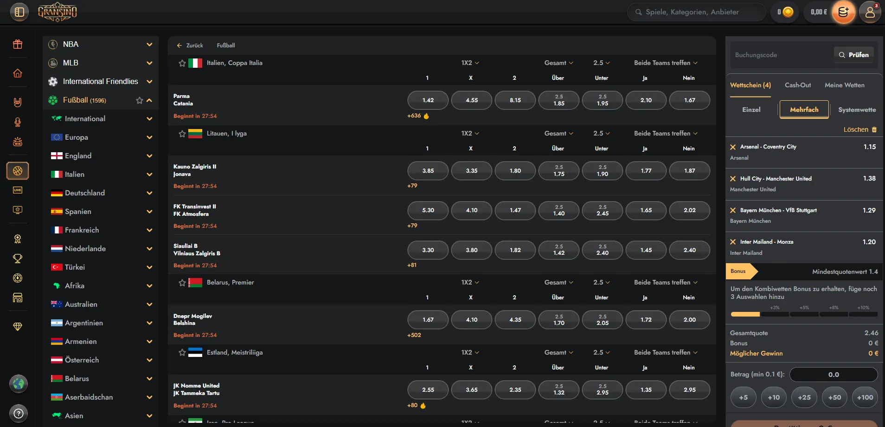Viewport: 885px width, 427px height.
Task: Open the rock hand icon in sidebar
Action: click(18, 102)
